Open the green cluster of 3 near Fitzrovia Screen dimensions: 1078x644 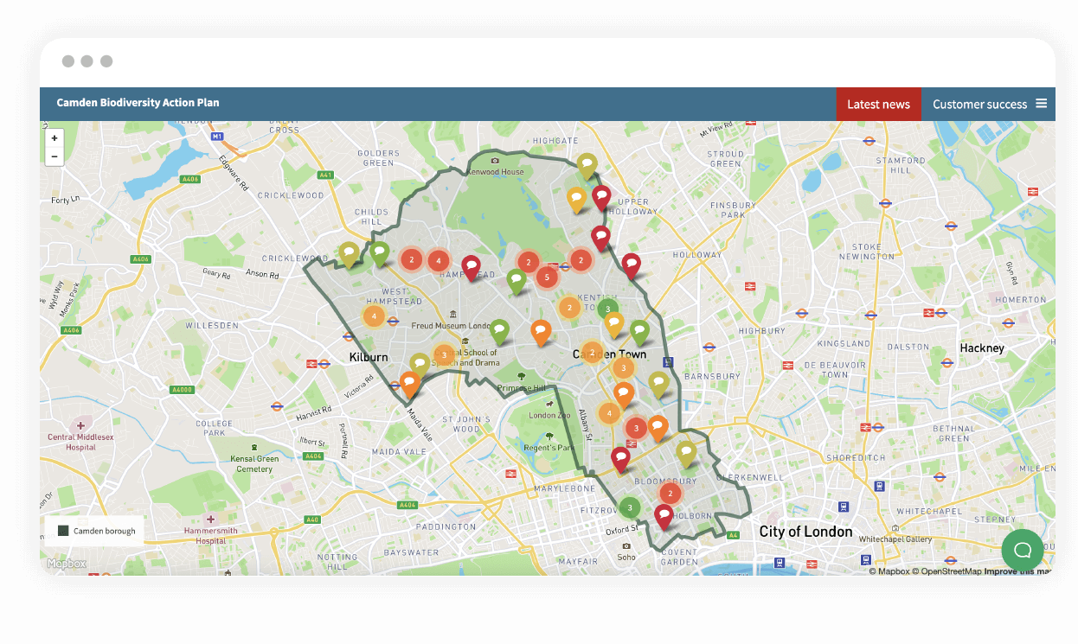click(x=630, y=507)
